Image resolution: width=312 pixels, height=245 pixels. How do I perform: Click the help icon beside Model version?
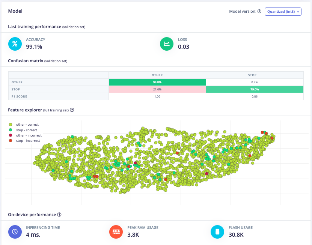coord(259,12)
